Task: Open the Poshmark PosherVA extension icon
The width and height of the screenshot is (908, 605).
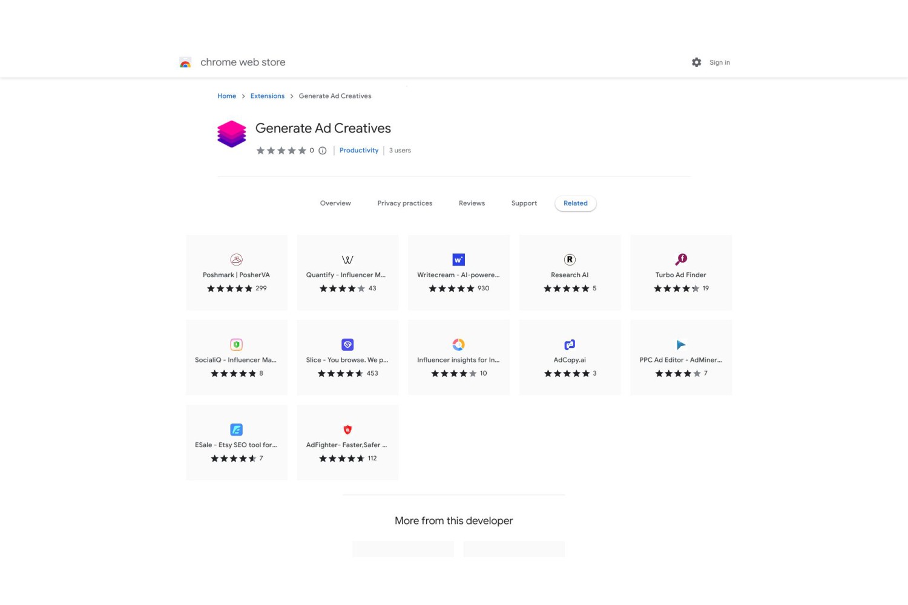Action: coord(237,260)
